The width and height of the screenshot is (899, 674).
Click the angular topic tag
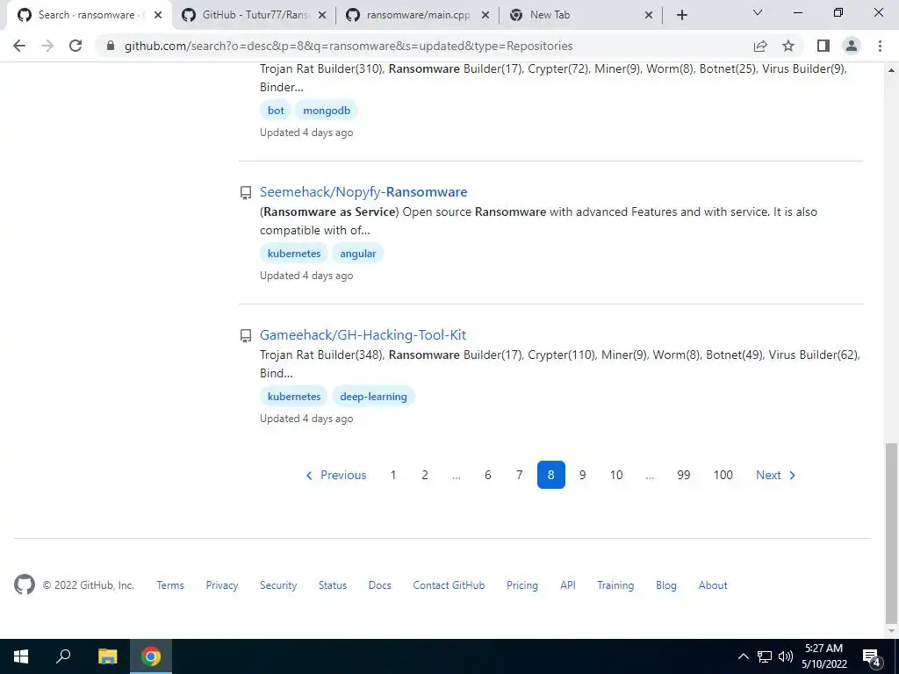pos(358,254)
